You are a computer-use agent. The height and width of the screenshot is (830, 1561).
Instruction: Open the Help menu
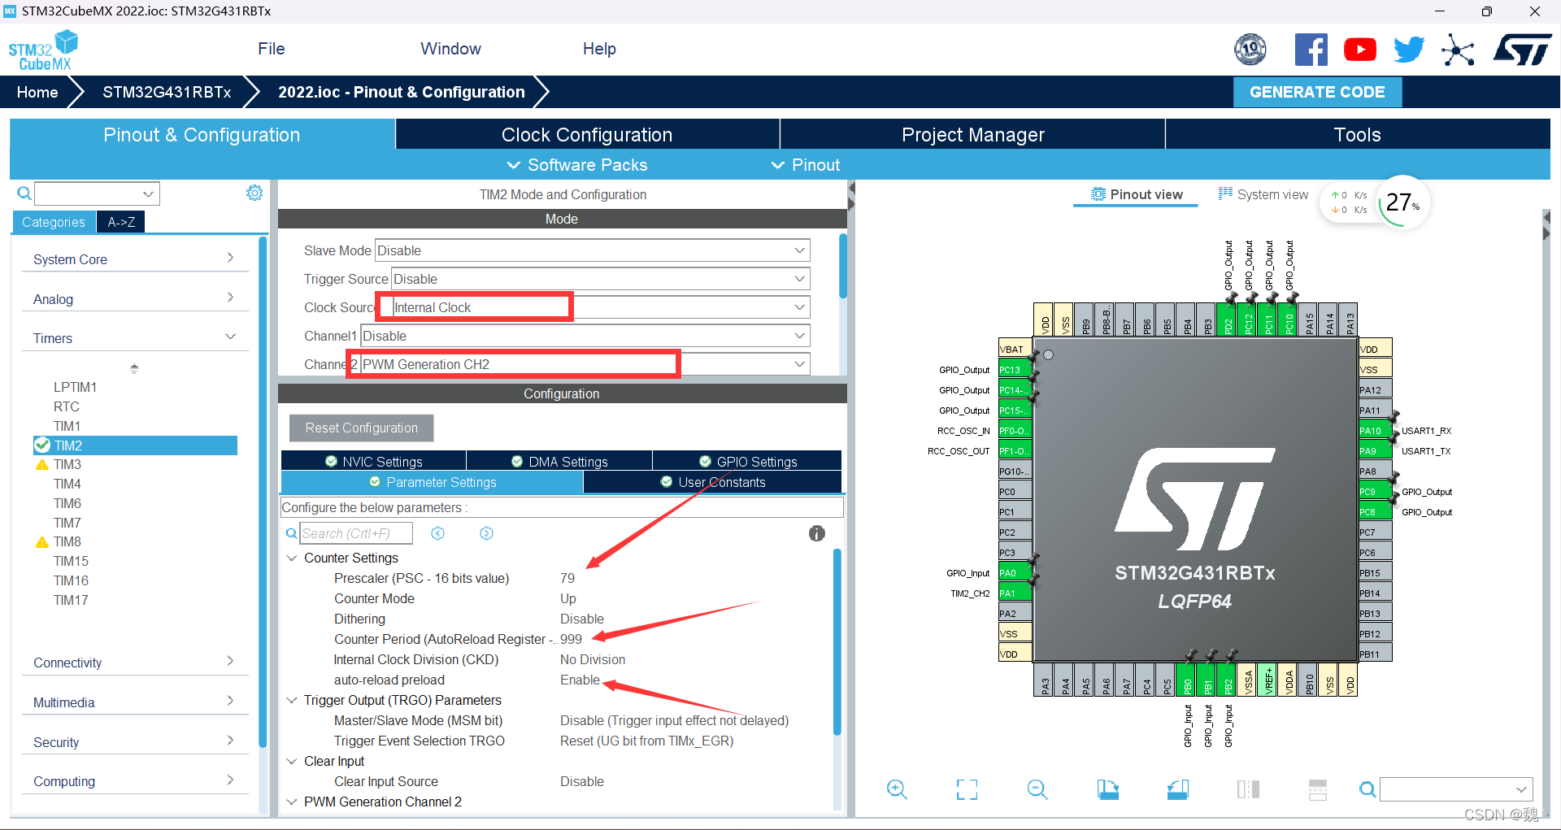point(599,49)
